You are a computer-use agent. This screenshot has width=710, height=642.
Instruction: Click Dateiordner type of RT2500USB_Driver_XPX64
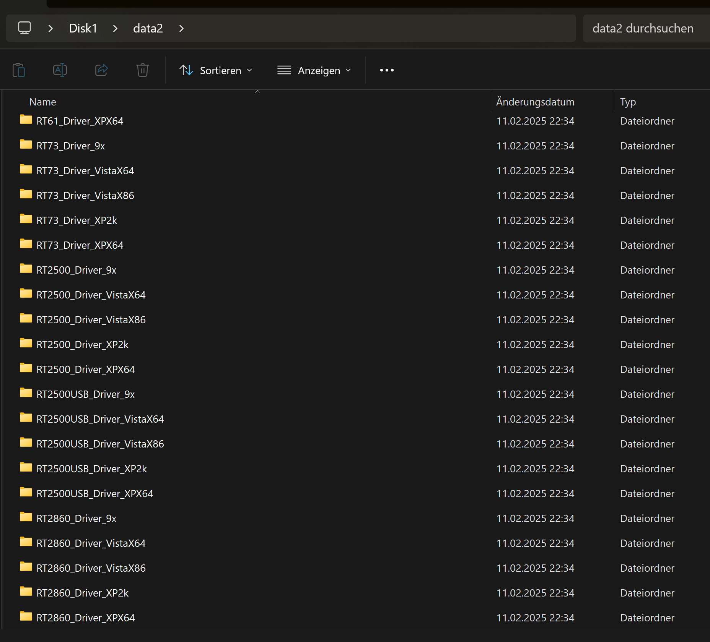[x=647, y=494]
